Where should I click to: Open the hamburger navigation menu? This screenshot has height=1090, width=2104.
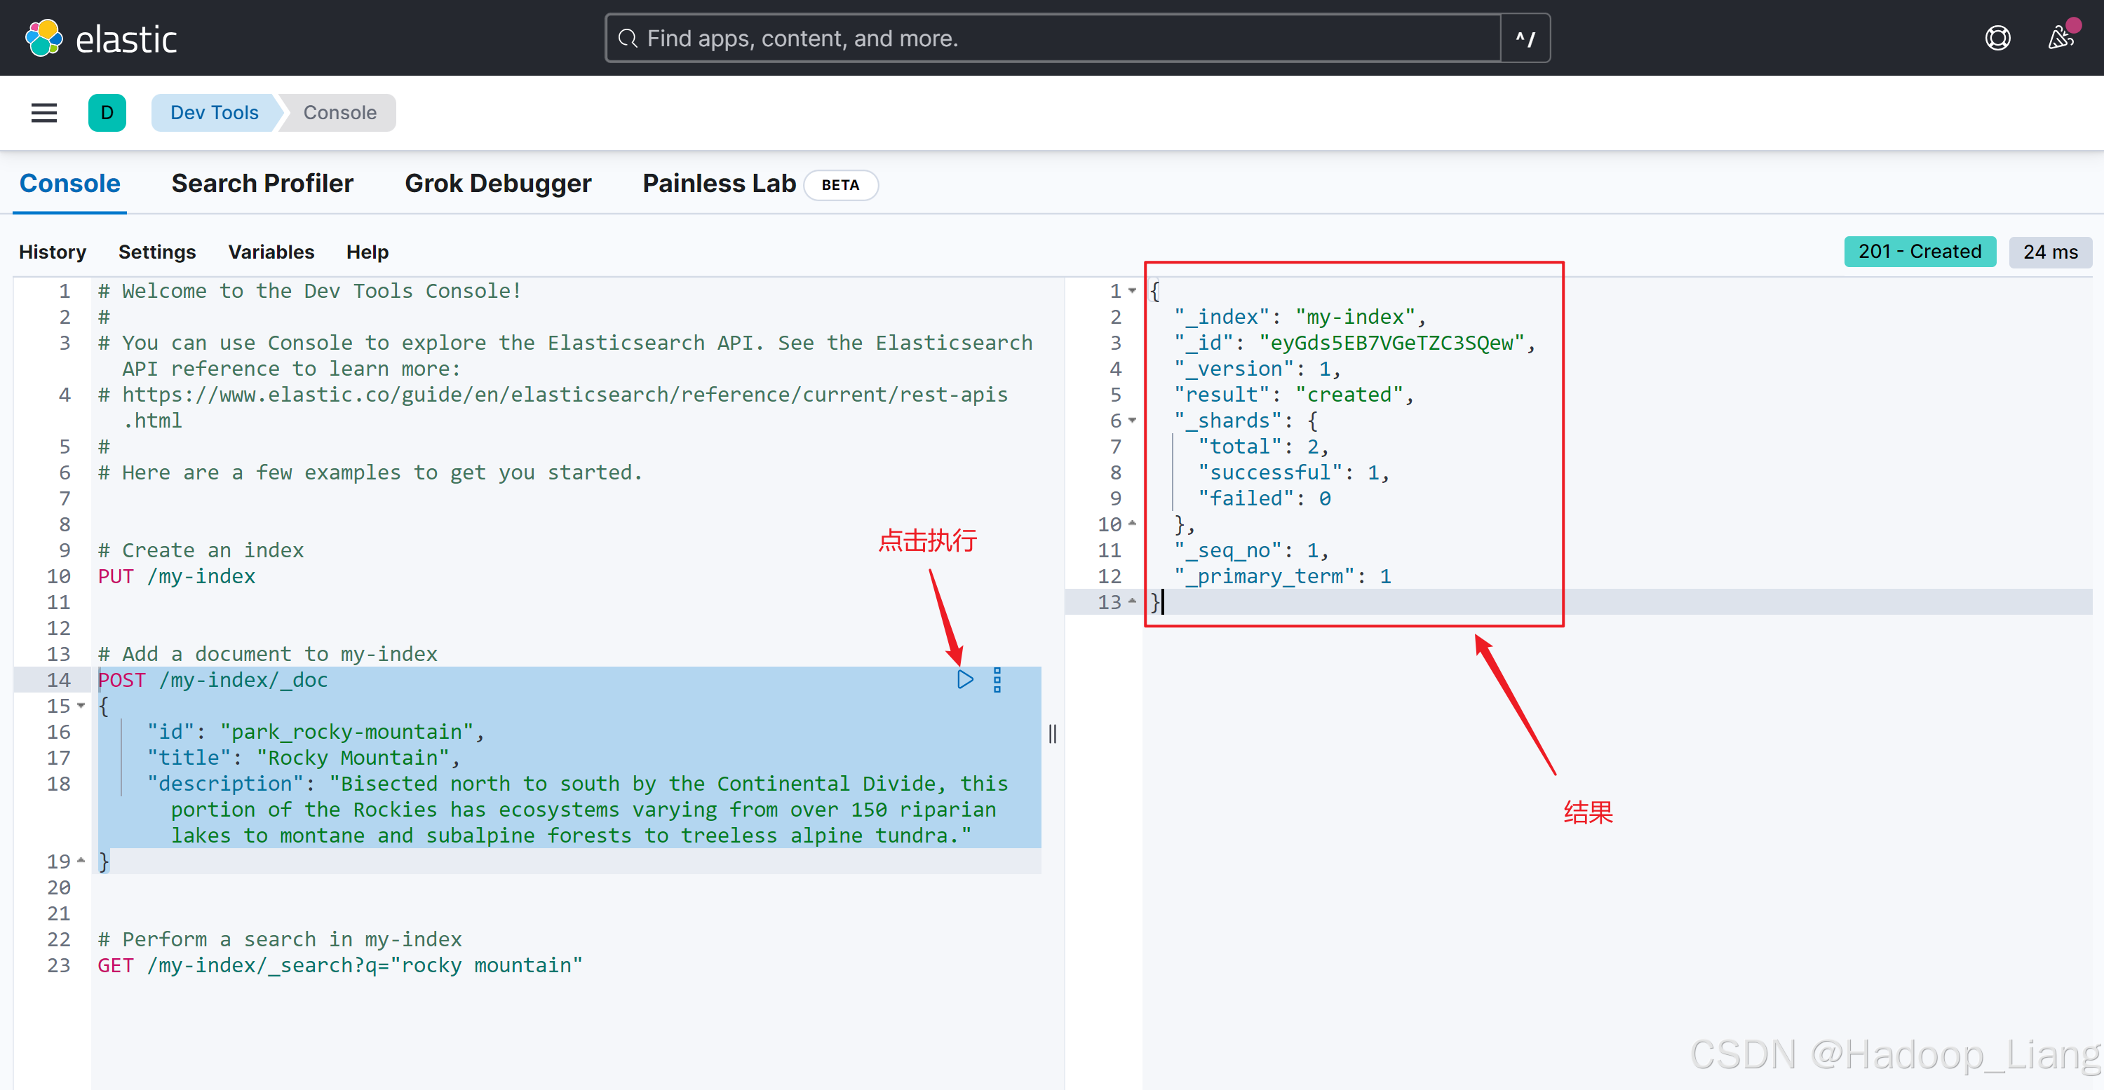tap(44, 113)
